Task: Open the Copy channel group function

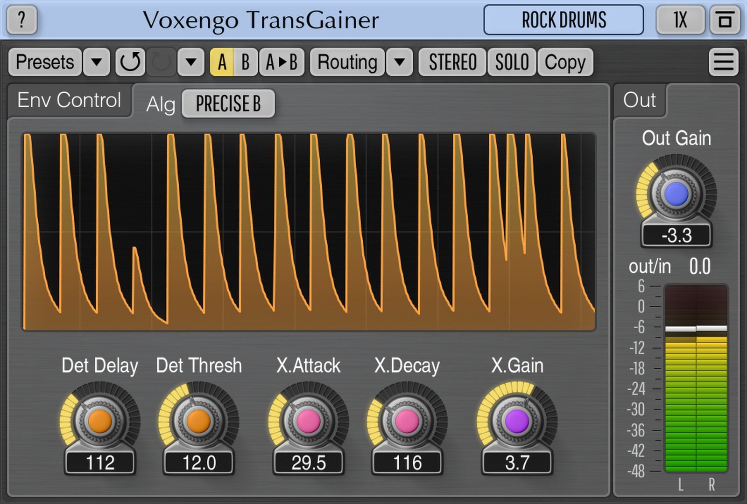Action: [565, 62]
